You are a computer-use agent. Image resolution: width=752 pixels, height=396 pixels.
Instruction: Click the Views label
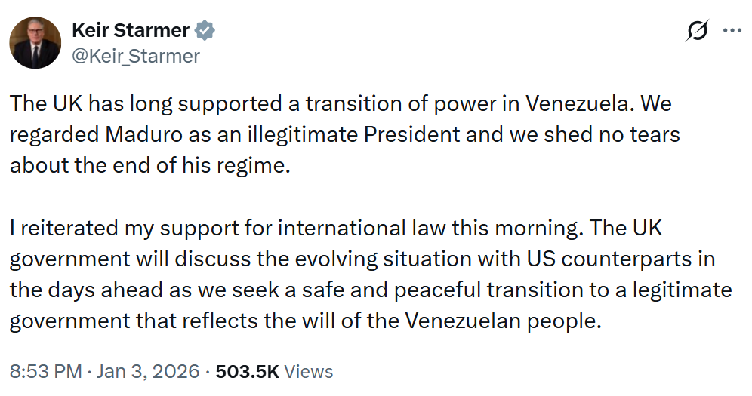click(x=309, y=371)
